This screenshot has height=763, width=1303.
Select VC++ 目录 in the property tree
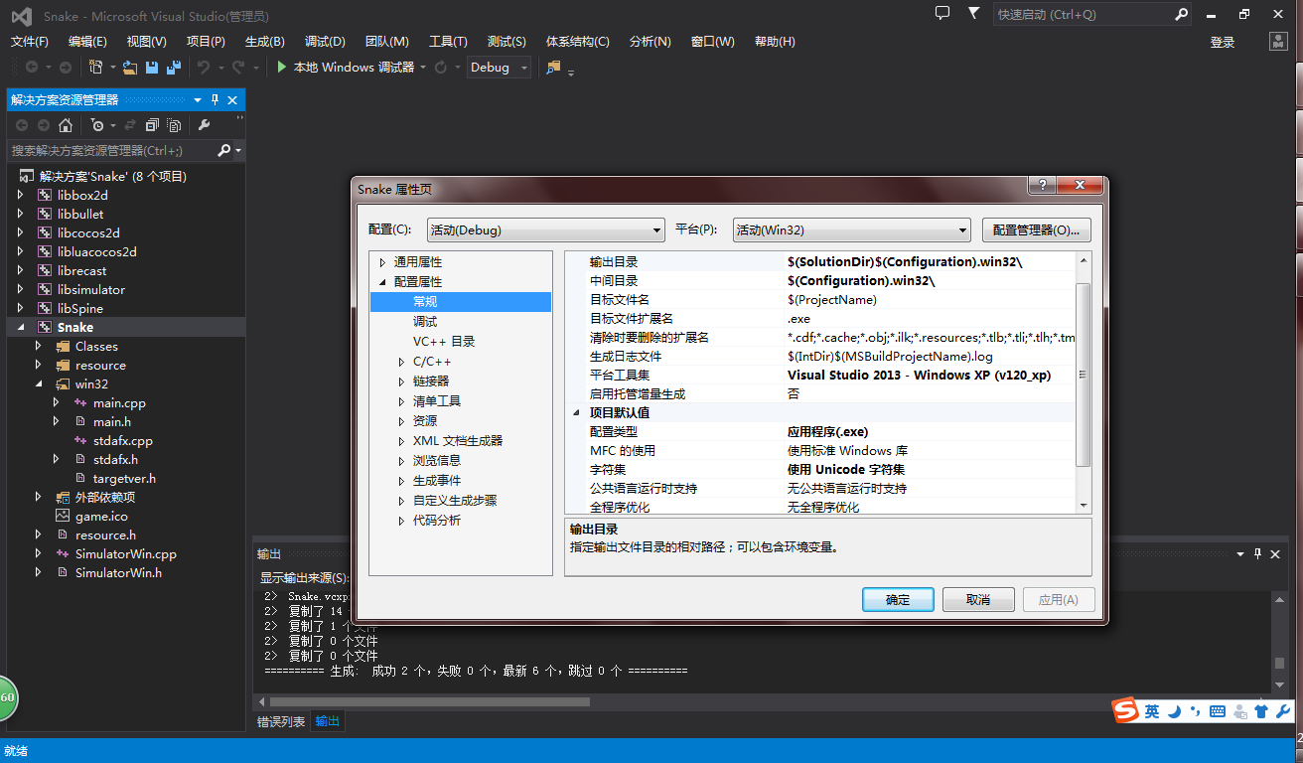(x=444, y=342)
